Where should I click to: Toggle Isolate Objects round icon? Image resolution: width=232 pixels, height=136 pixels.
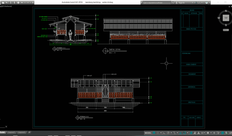click(222, 133)
